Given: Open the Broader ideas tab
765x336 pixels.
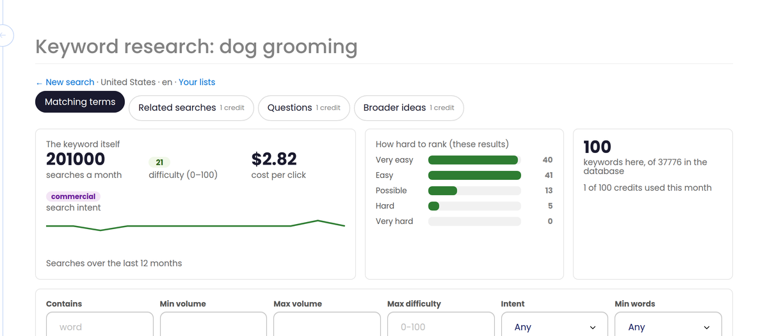Looking at the screenshot, I should pyautogui.click(x=409, y=108).
